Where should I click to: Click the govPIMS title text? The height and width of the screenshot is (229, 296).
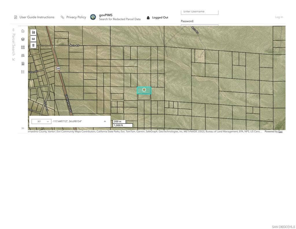click(106, 15)
